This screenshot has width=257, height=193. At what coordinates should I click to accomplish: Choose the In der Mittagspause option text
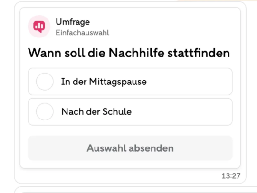[x=104, y=82]
